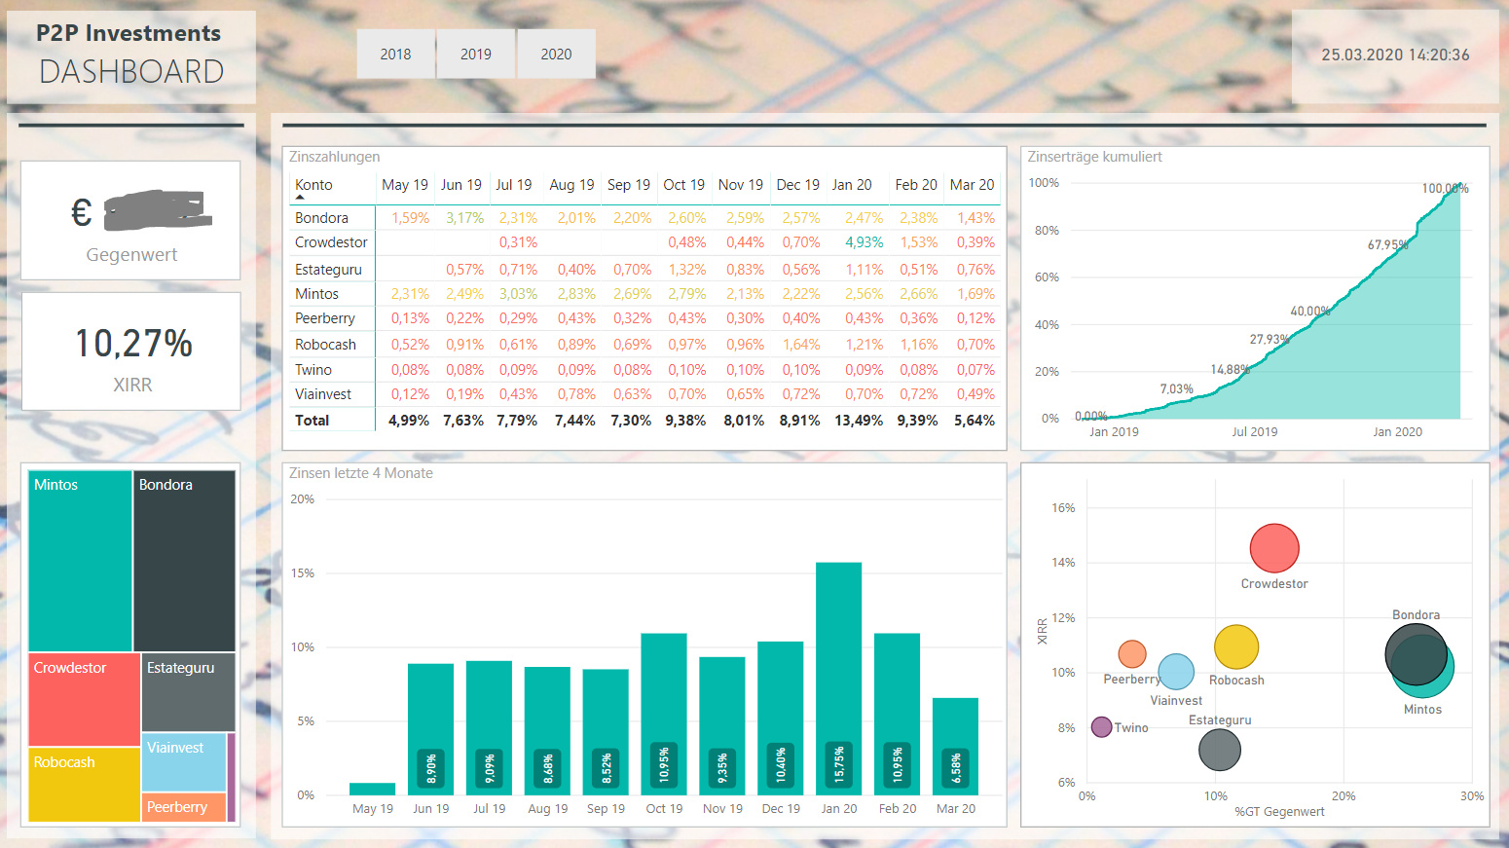Click the Sep 19 bar labeled 8,52%

pyautogui.click(x=606, y=732)
